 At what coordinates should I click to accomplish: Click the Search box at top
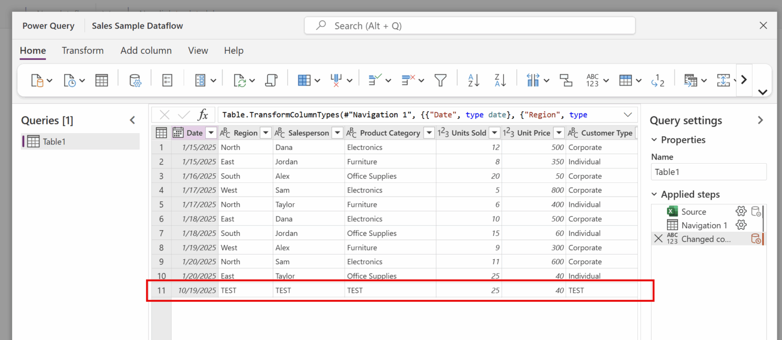469,25
